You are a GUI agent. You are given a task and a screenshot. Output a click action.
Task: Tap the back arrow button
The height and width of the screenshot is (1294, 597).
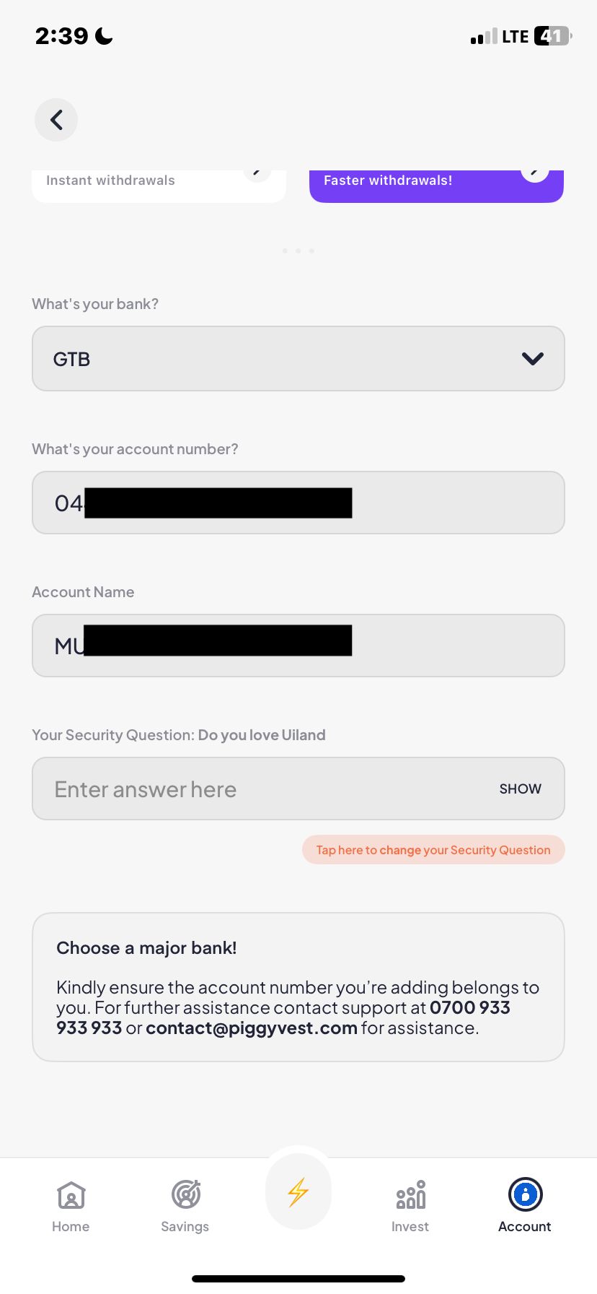click(56, 120)
